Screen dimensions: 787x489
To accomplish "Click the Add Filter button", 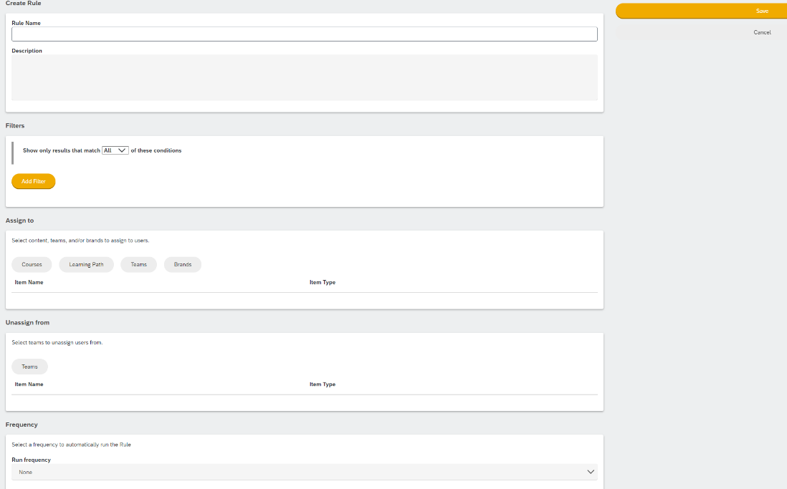I will click(x=34, y=182).
